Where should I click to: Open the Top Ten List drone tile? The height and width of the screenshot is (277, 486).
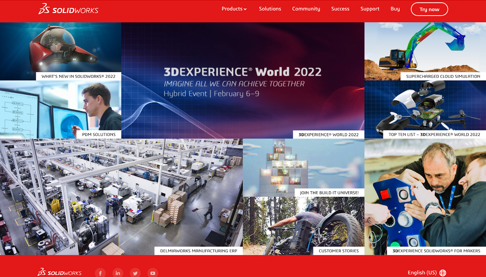(x=425, y=109)
